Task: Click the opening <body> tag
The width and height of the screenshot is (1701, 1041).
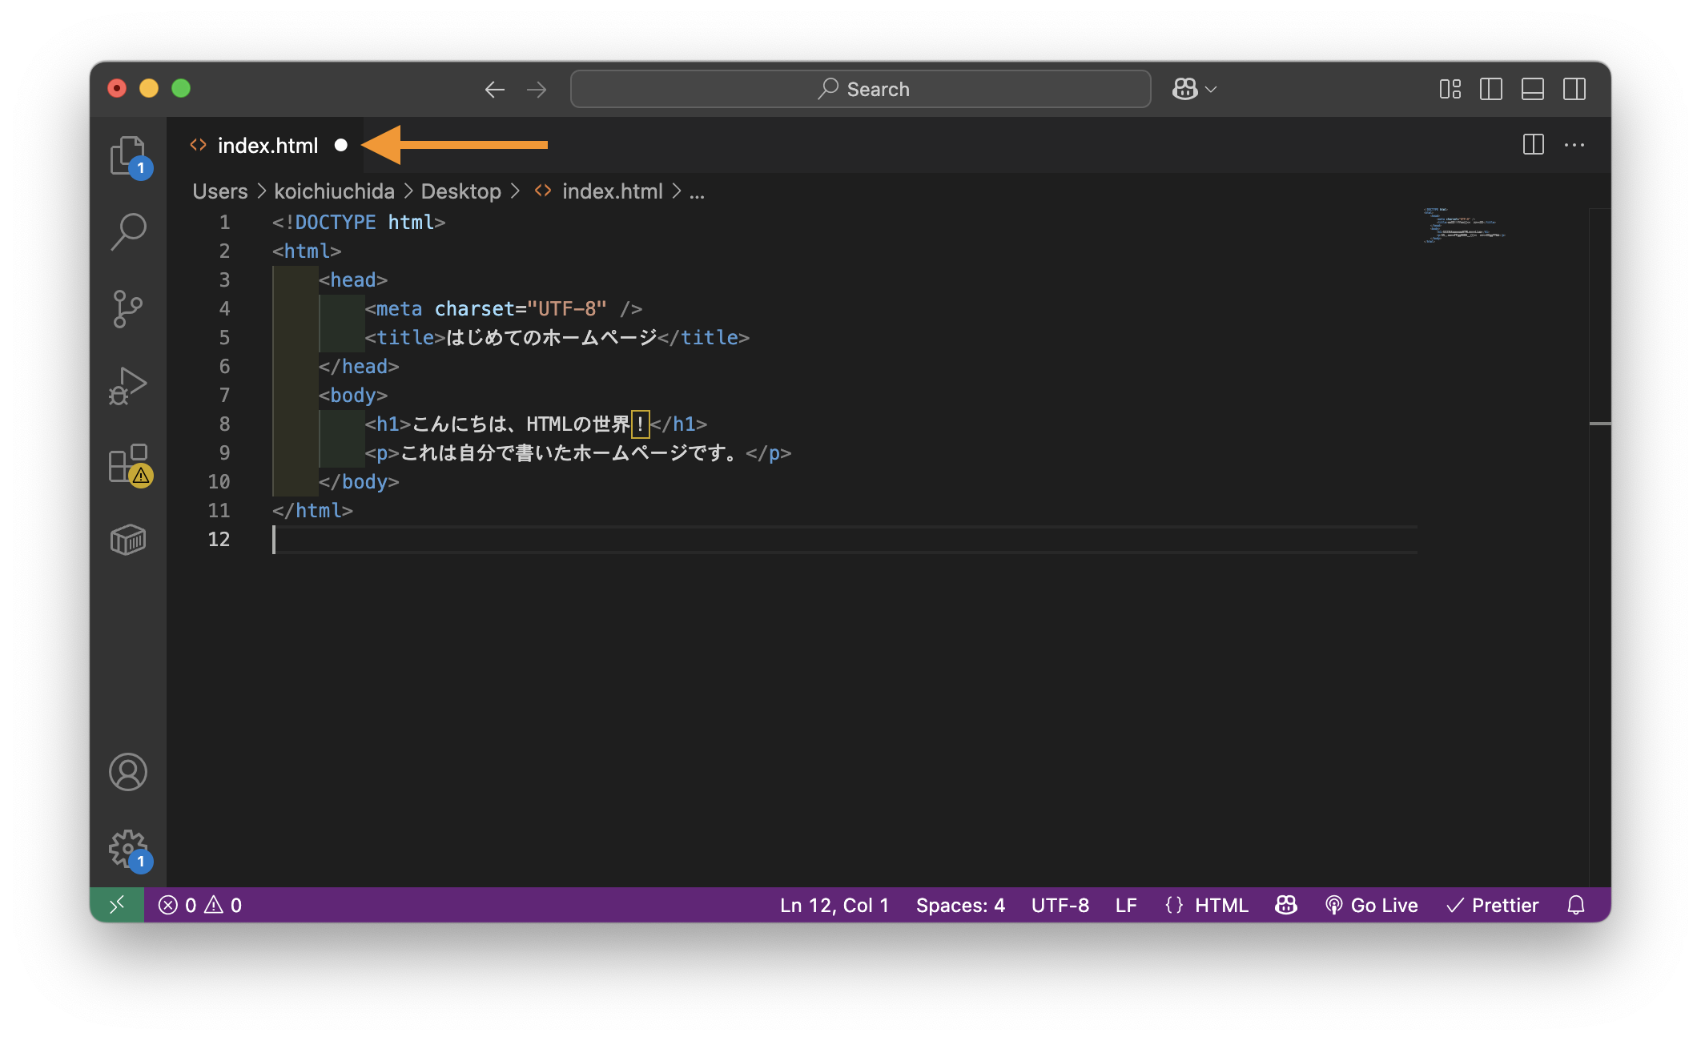Action: click(353, 395)
